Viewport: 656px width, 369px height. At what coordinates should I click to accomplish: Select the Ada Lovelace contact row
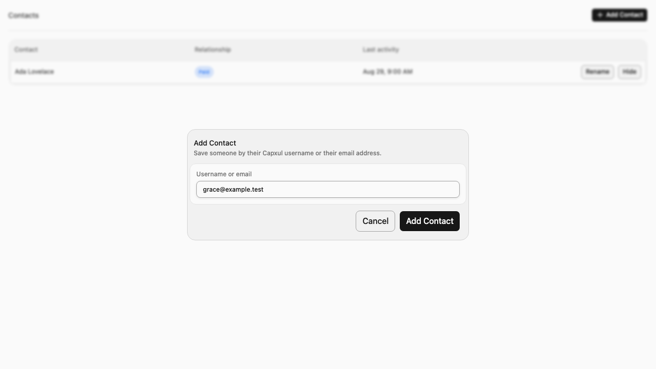[x=328, y=72]
